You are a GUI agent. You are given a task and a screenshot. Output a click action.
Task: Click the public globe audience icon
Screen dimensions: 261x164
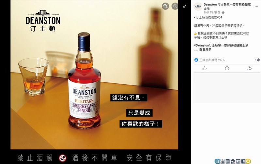223,13
